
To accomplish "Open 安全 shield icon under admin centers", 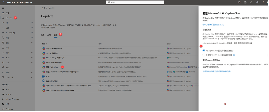I will tap(3, 89).
